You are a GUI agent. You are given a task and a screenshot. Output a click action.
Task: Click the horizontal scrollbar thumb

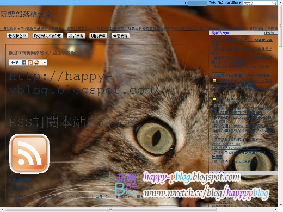pyautogui.click(x=110, y=209)
